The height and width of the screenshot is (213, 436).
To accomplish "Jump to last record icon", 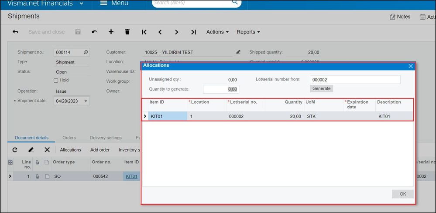I will coord(193,32).
